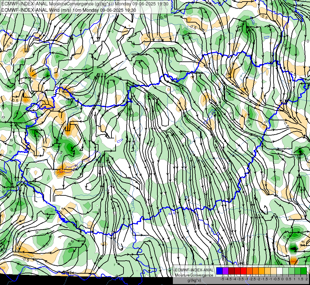
Task: Pick the light green swatch between 0.5 and 1
Action: point(292,271)
